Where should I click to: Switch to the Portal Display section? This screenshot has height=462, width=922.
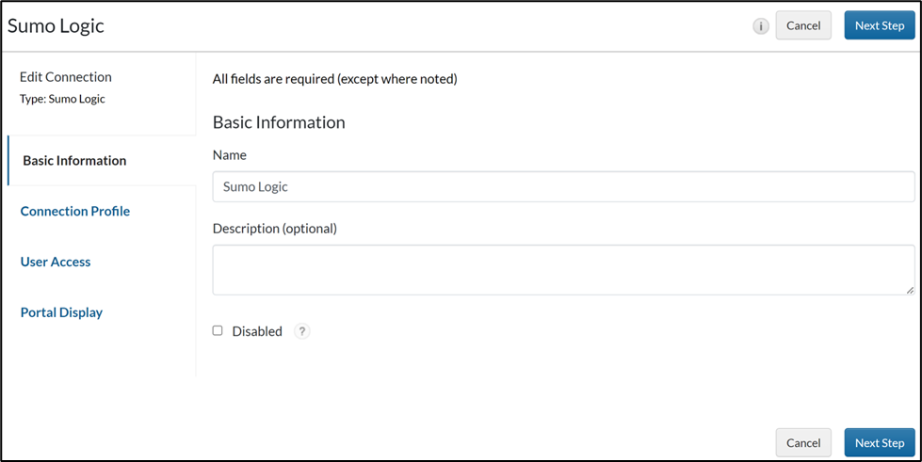coord(61,312)
